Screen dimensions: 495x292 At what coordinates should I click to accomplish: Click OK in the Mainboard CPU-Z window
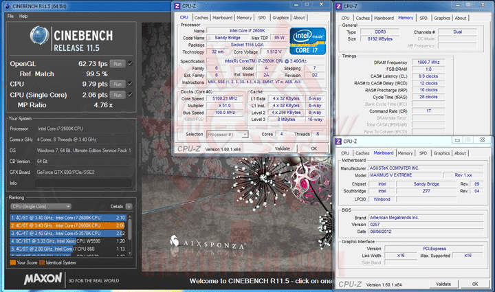coord(475,284)
